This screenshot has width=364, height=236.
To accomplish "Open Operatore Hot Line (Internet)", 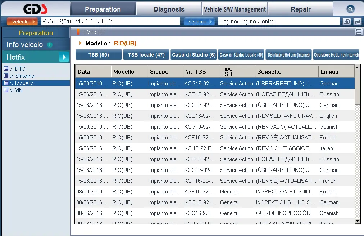I will coord(336,55).
